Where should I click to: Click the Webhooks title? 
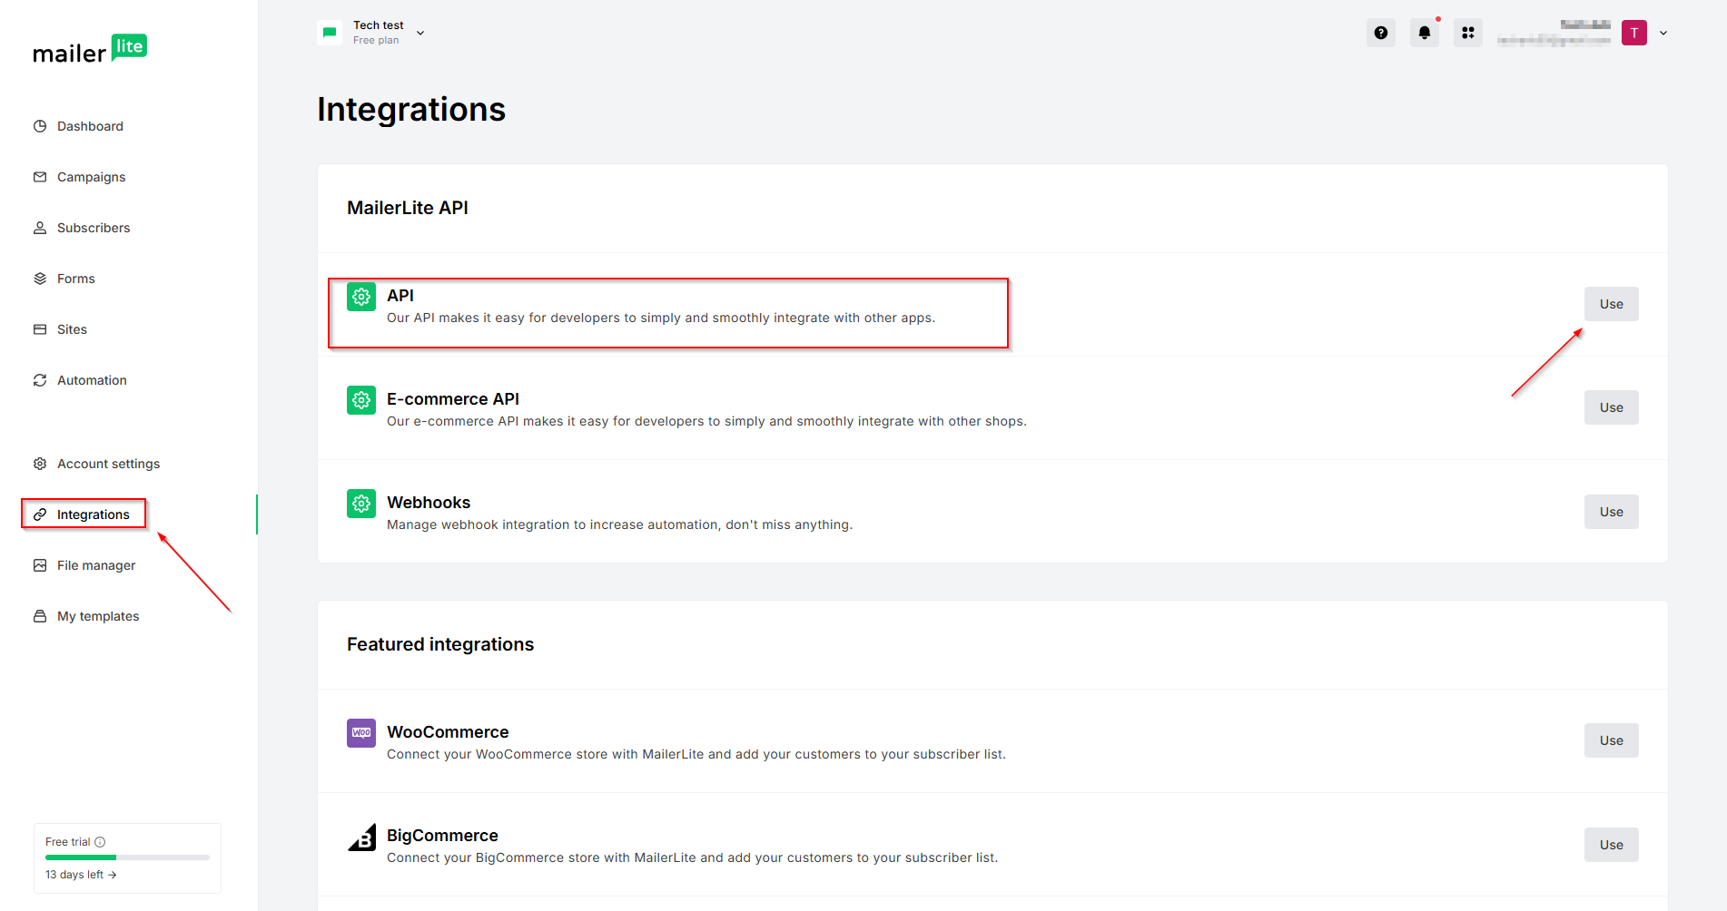coord(429,503)
